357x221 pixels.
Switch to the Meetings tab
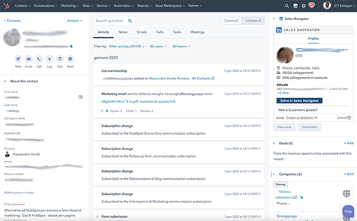197,32
